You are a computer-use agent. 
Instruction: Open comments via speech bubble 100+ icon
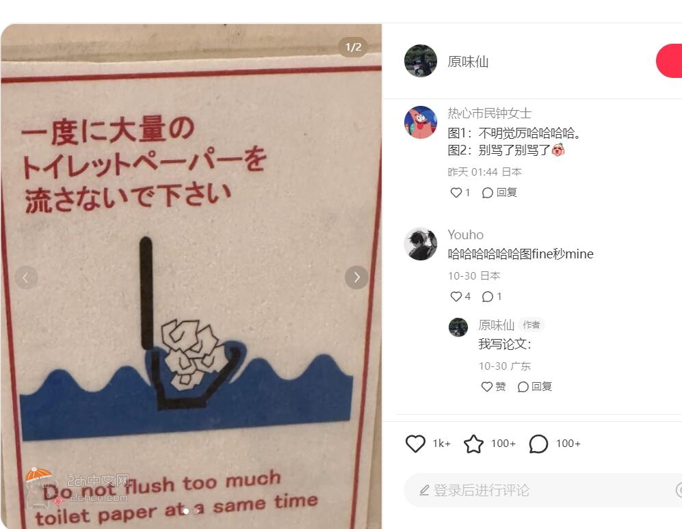pos(538,444)
